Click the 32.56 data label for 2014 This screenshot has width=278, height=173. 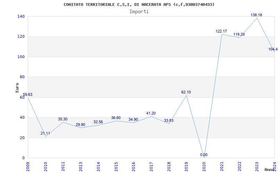click(x=98, y=122)
